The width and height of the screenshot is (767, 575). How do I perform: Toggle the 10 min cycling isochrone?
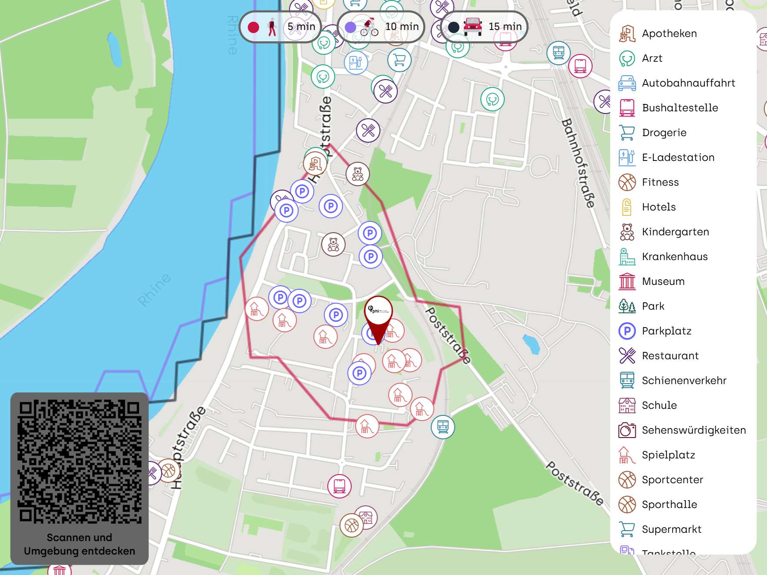point(381,27)
